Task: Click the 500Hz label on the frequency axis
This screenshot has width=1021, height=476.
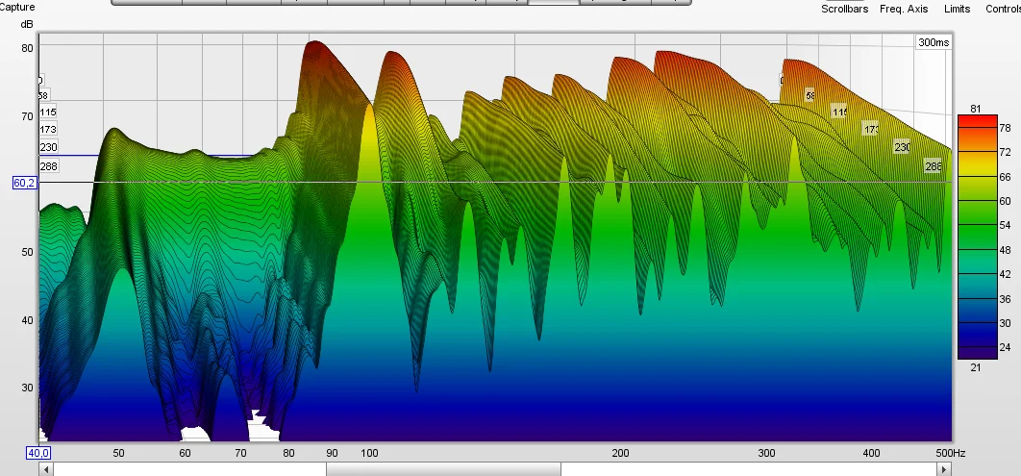Action: click(x=950, y=453)
